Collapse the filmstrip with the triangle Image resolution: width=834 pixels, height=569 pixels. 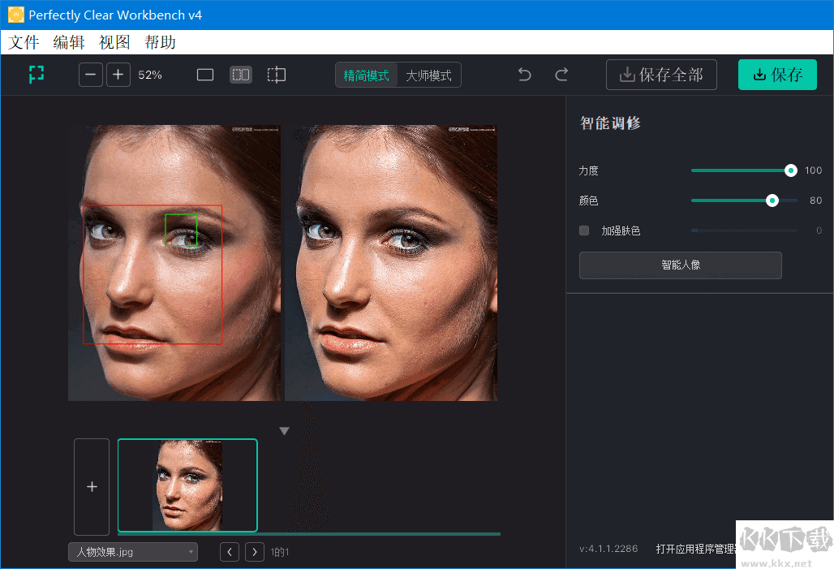[x=284, y=431]
